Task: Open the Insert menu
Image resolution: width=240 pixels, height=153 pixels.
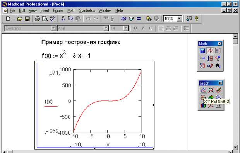Action: click(45, 10)
